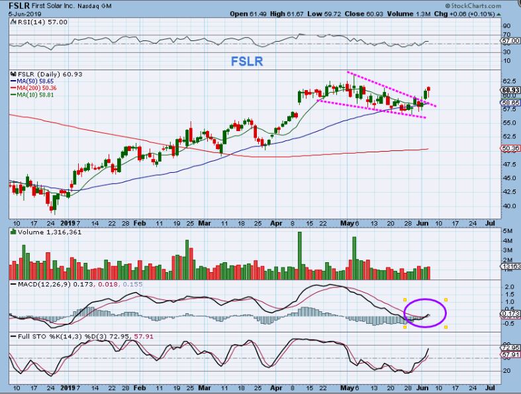This screenshot has width=521, height=394.
Task: Click the 5M label on the volume axis
Action: (x=507, y=231)
